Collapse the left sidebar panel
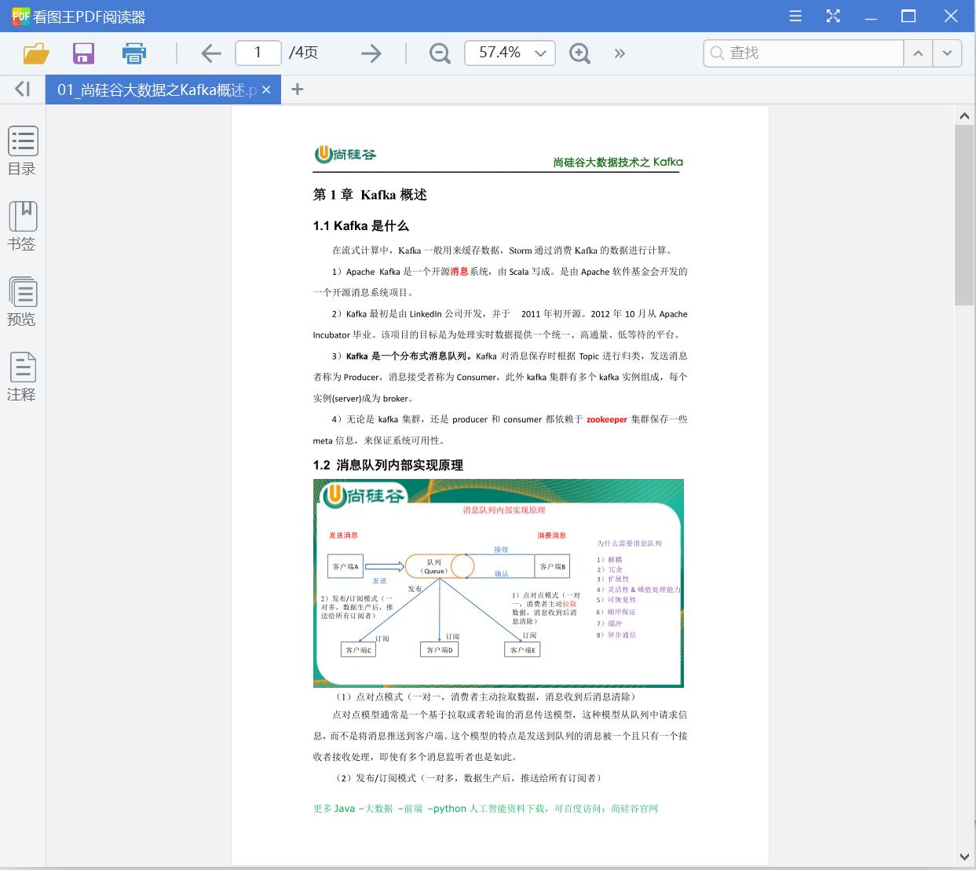The image size is (976, 870). coord(22,90)
